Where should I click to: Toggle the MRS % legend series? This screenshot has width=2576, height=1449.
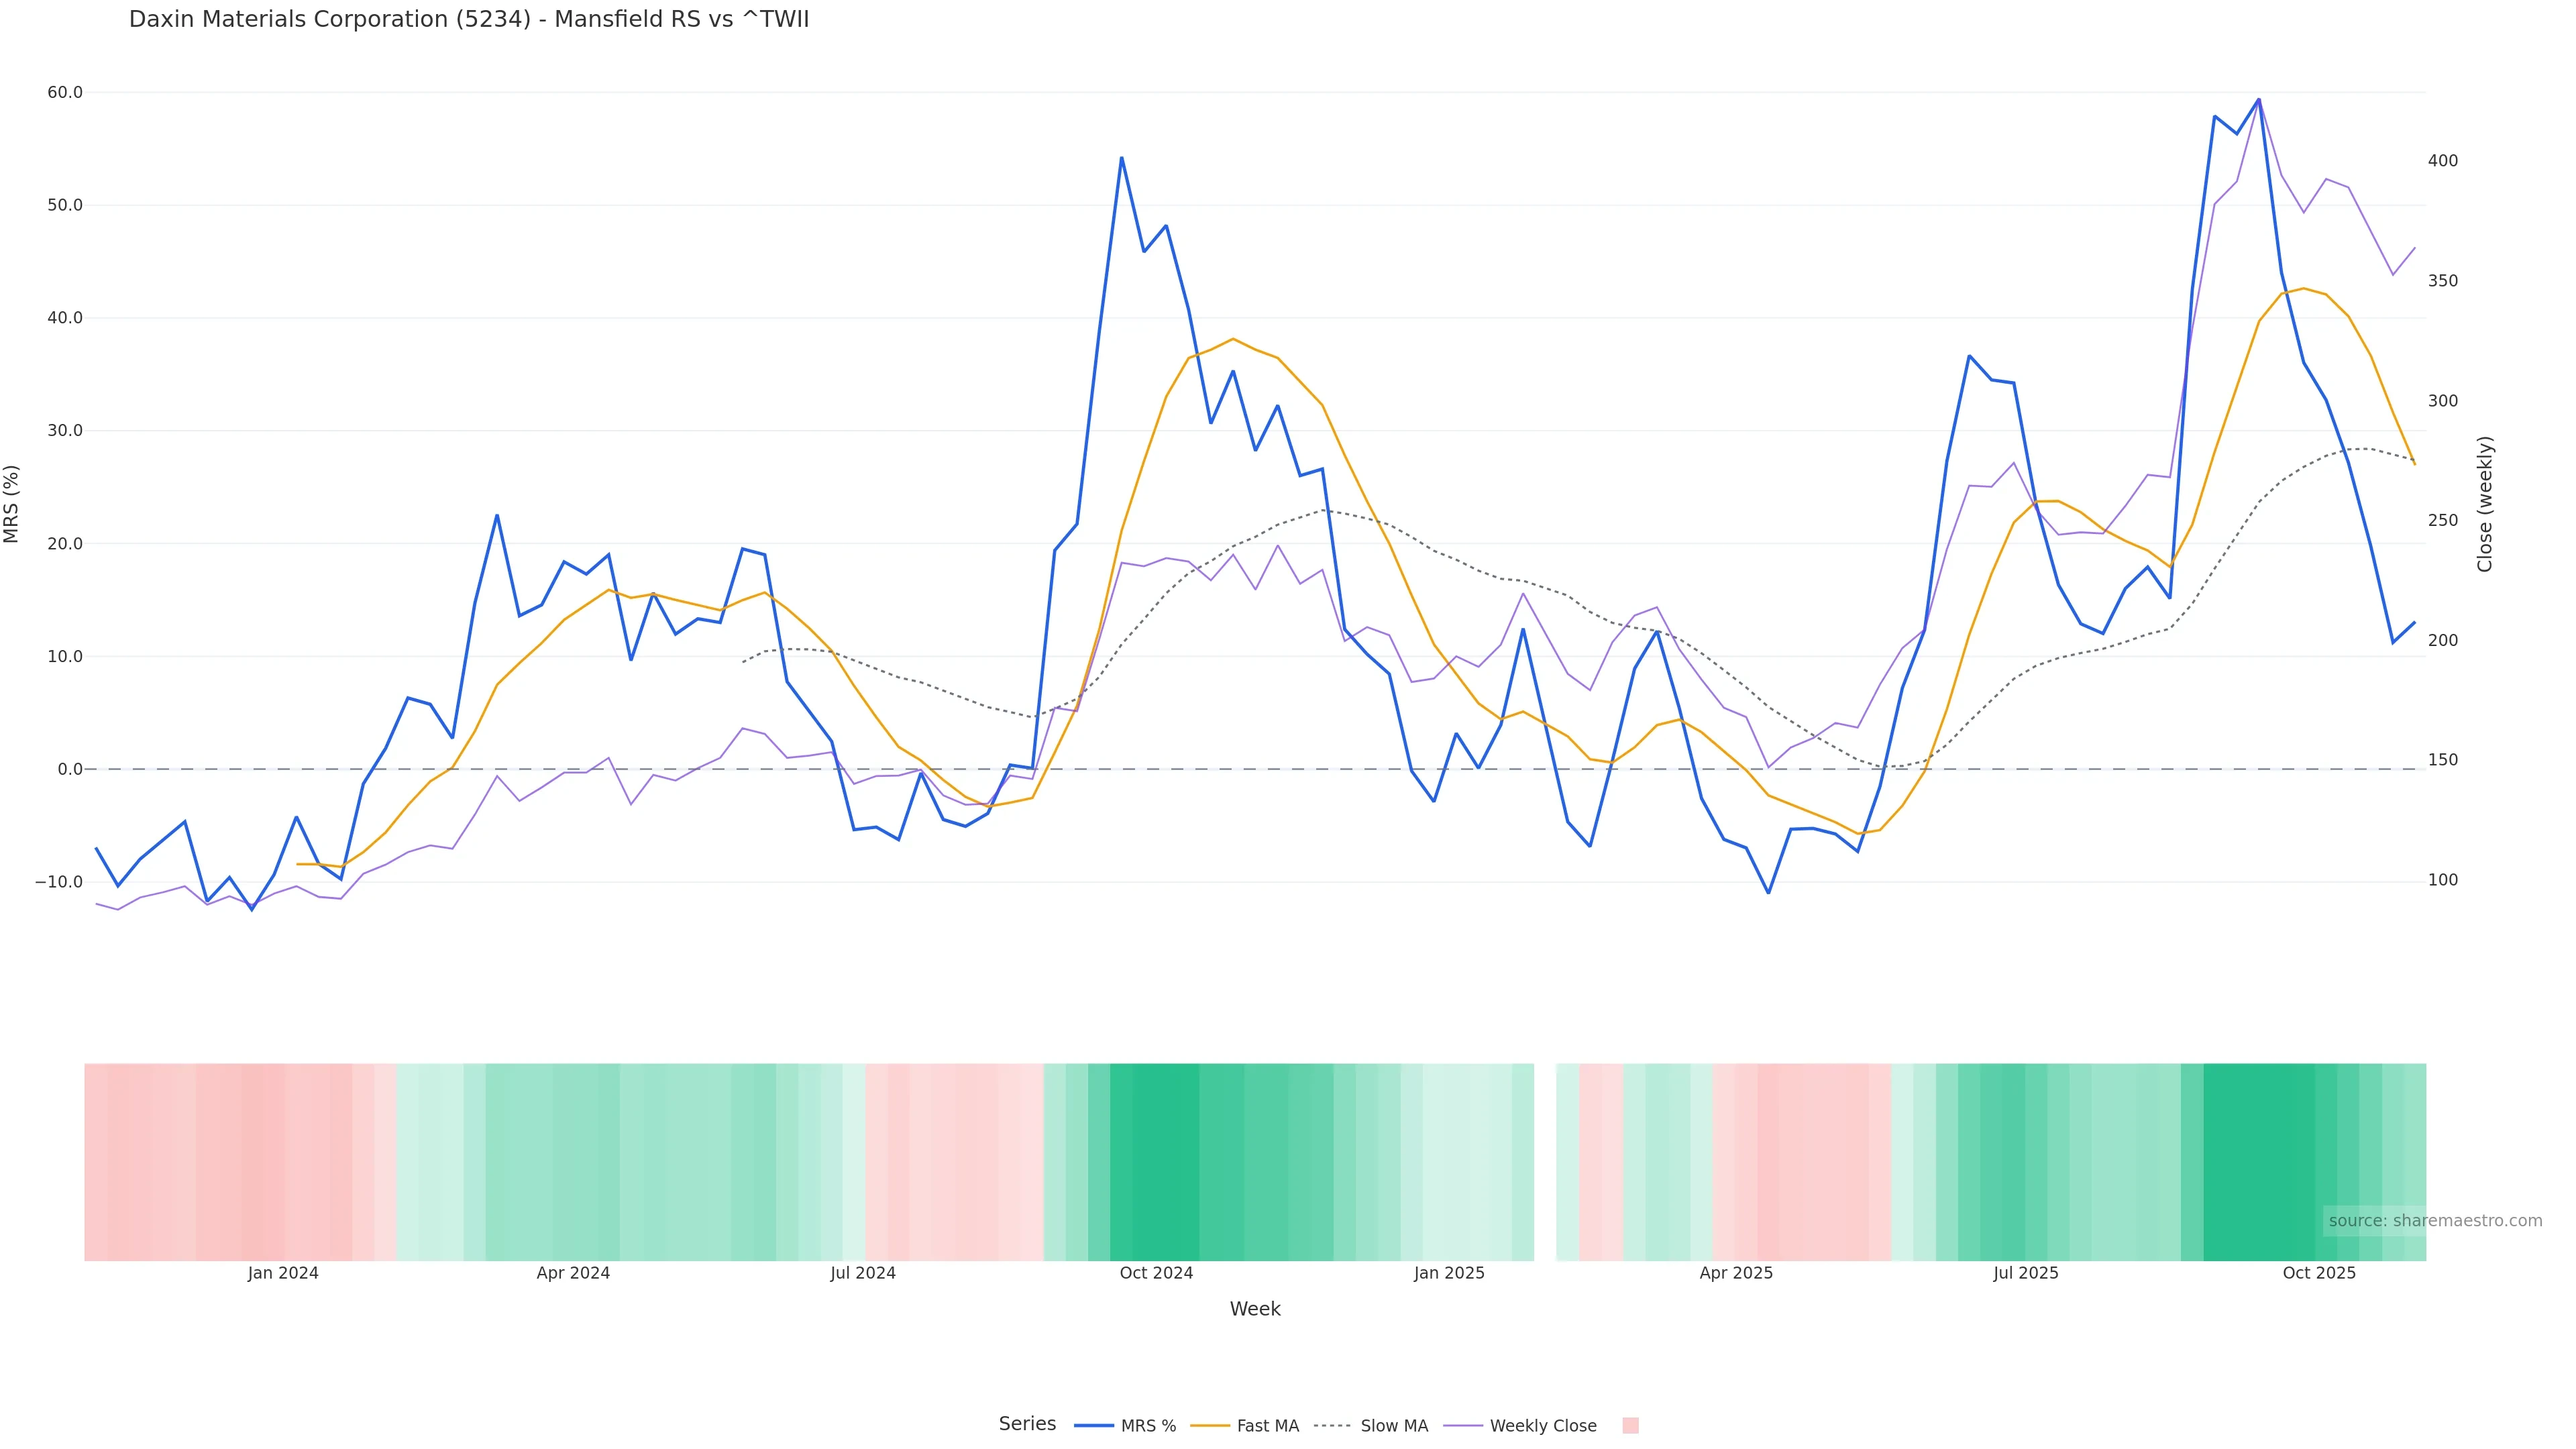tap(1125, 1426)
